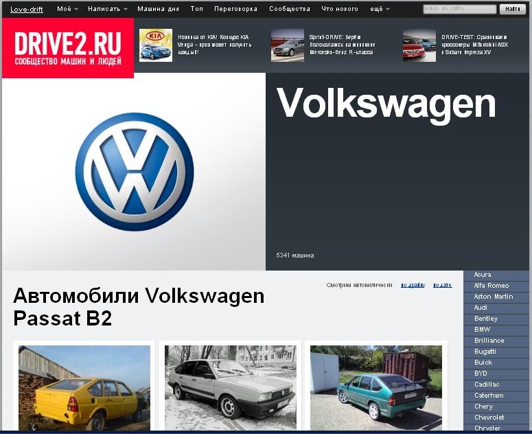The image size is (532, 434).
Task: Click the Найти search button
Action: click(x=512, y=9)
